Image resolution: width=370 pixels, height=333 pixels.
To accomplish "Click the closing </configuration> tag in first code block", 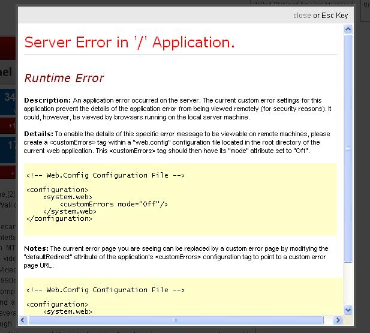I will 59,218.
